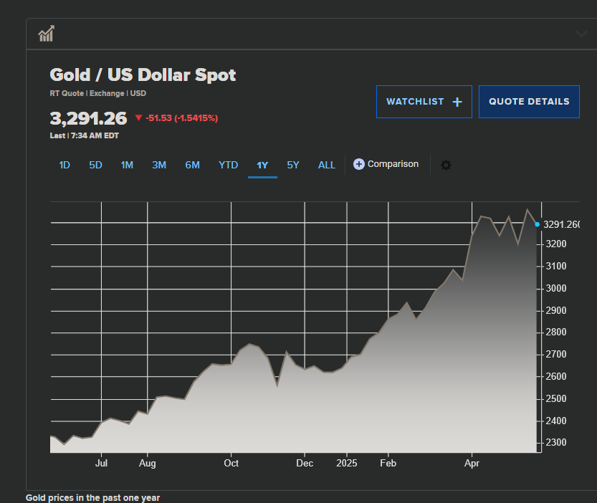Collapse the widget using top-right chevron

coord(581,34)
